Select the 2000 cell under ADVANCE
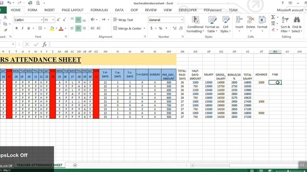This screenshot has height=172, width=307. point(261,82)
